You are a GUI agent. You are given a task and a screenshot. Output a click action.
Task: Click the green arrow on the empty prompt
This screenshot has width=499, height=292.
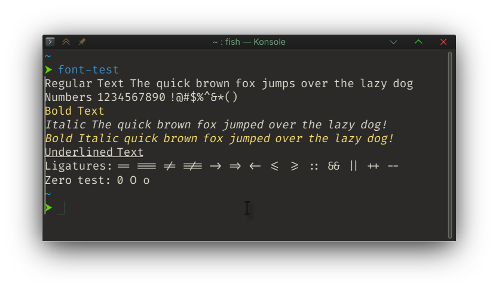click(x=48, y=208)
